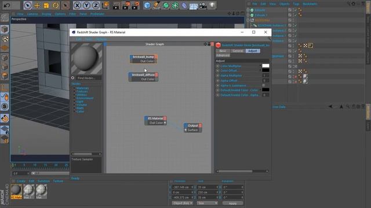Image resolution: width=371 pixels, height=208 pixels.
Task: Click the Render View clapperboard icon
Action: 116,5
